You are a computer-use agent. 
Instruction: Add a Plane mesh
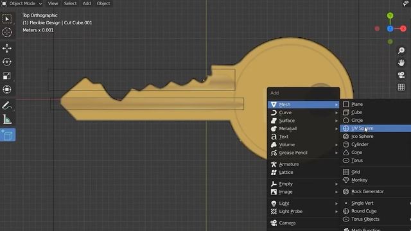pyautogui.click(x=375, y=104)
